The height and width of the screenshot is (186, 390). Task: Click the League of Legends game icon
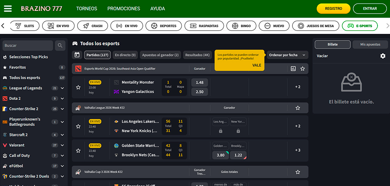tap(5, 88)
